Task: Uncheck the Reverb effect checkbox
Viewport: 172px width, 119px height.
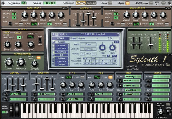Action: tap(53, 61)
